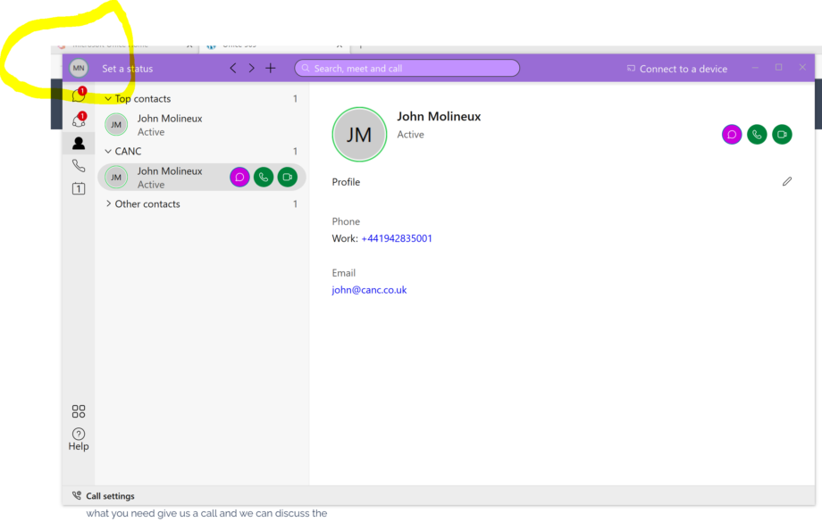Viewport: 822px width, 522px height.
Task: Start a purple chat with John from contact row
Action: (x=239, y=177)
